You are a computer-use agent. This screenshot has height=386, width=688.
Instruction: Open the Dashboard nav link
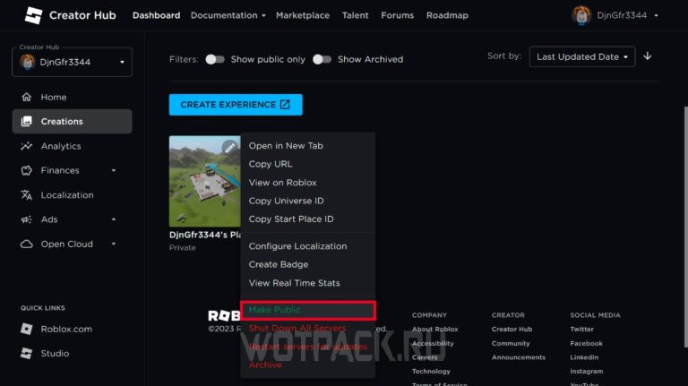[156, 15]
